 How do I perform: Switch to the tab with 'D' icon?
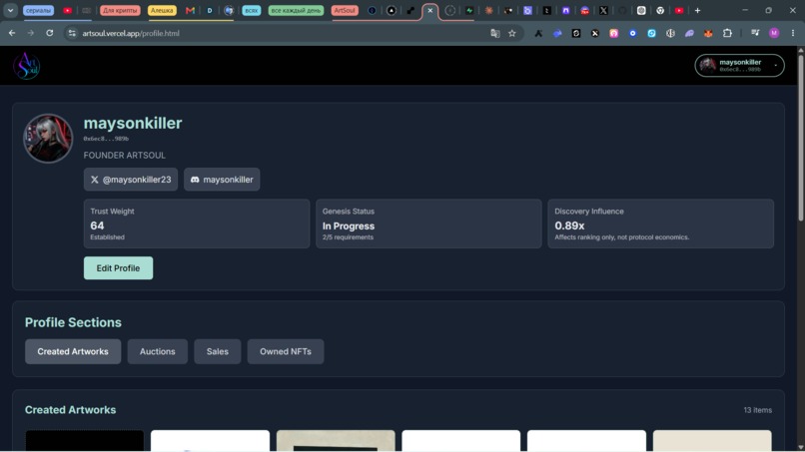point(210,10)
